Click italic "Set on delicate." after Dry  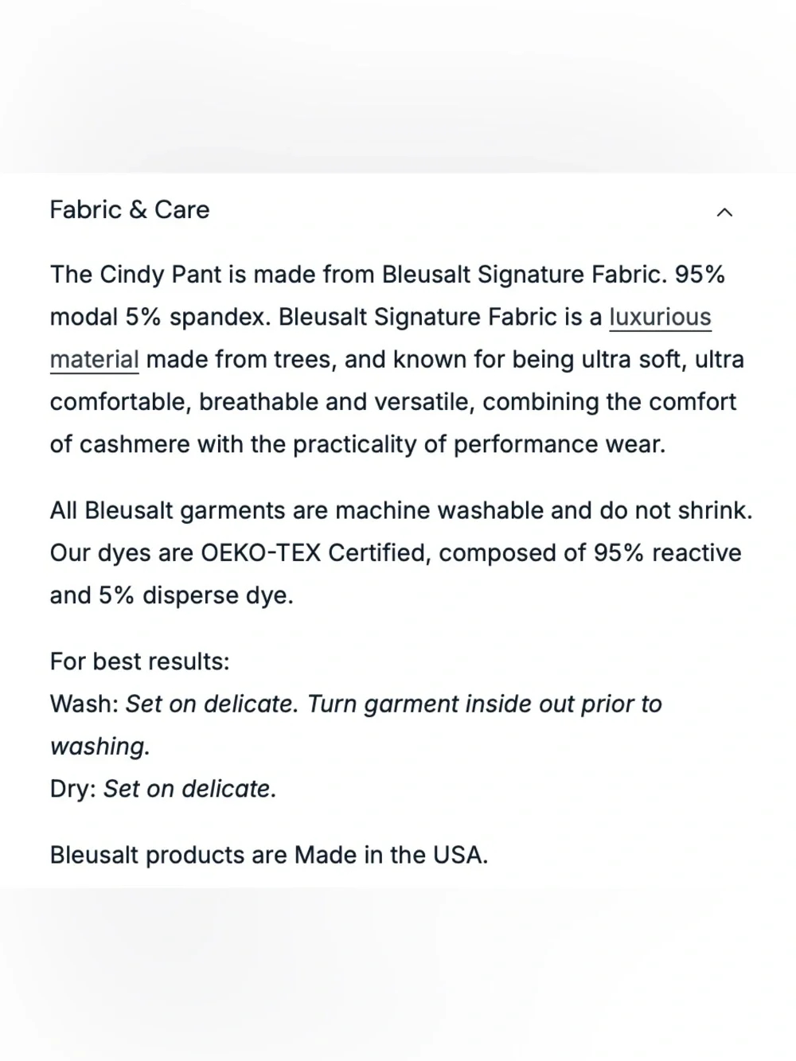(x=189, y=789)
